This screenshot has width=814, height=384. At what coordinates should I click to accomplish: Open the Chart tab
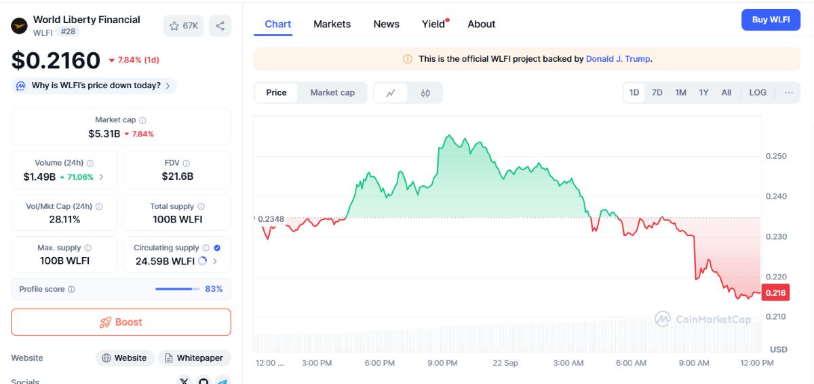pos(278,24)
